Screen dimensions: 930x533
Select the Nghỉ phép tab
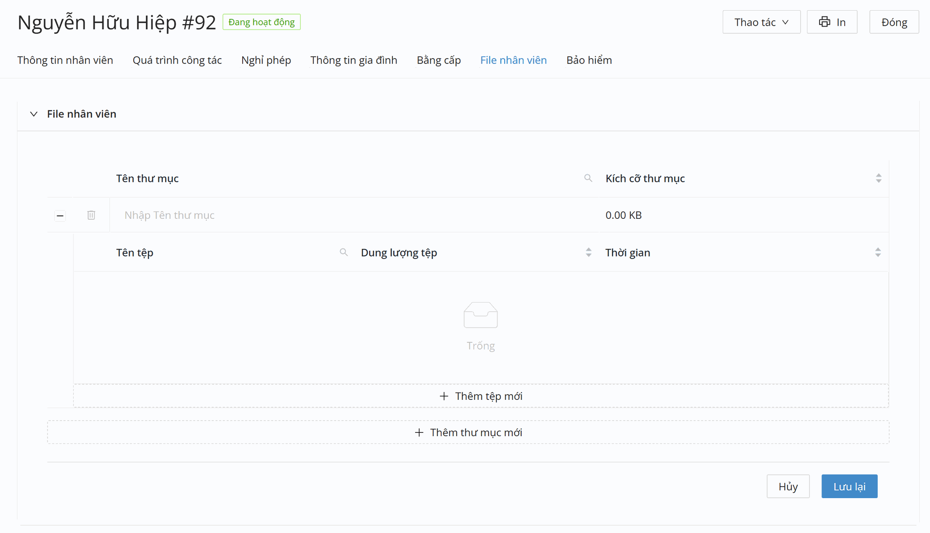tap(266, 60)
